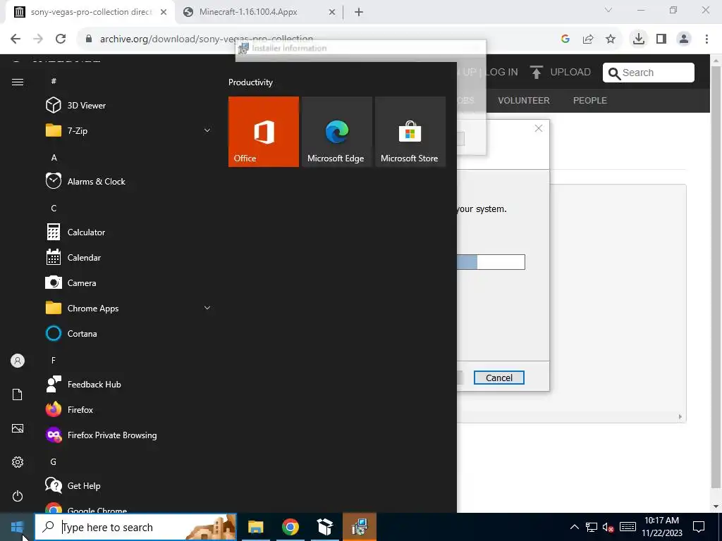Open the touch keyboard tray icon

(x=628, y=527)
